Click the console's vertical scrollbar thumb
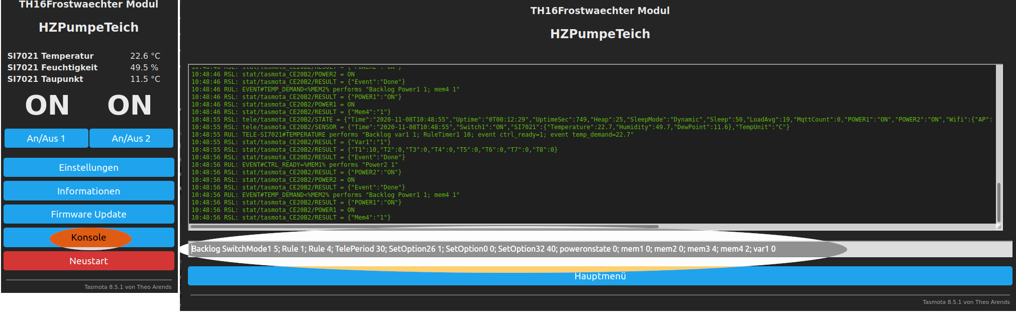Viewport: 1016px width, 313px height. pos(998,202)
